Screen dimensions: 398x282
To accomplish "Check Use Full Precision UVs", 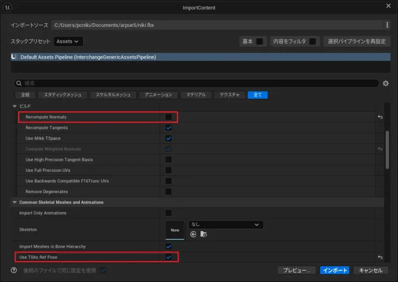I will pos(168,170).
